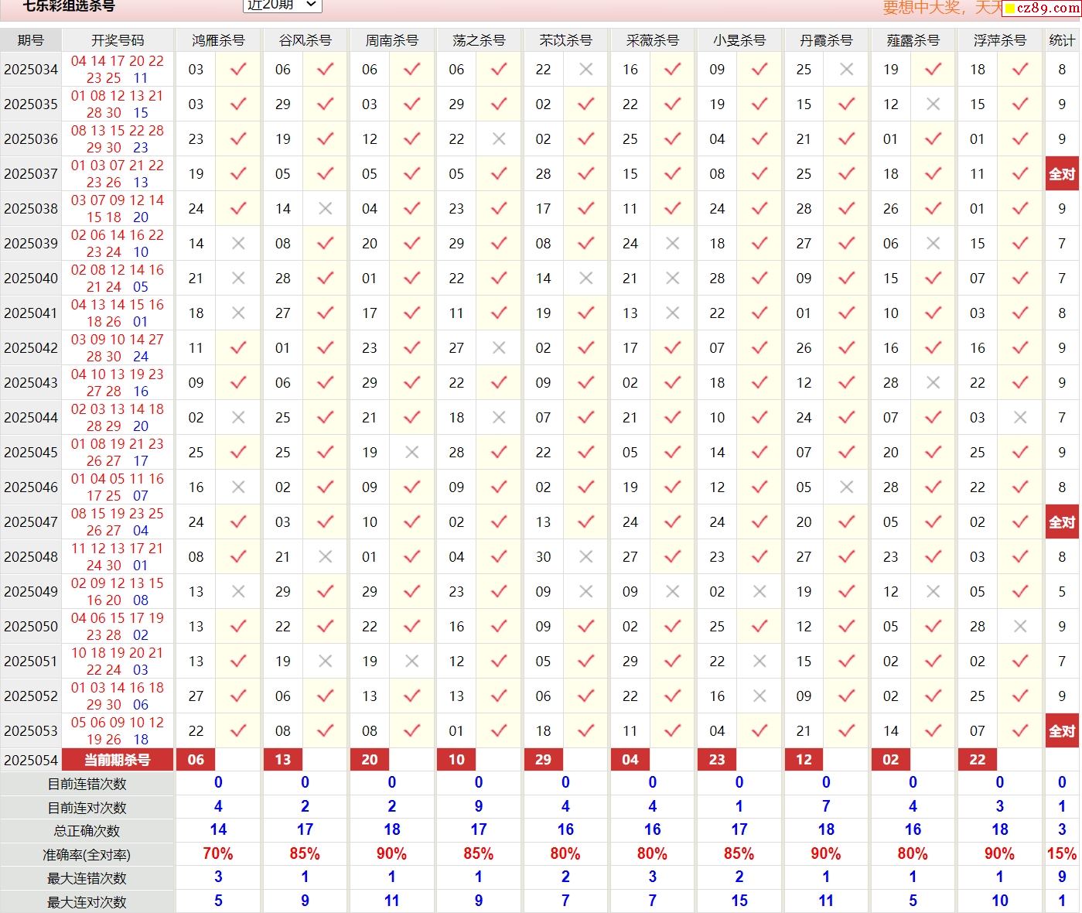Select issue number 2025054
The image size is (1082, 913).
31,760
